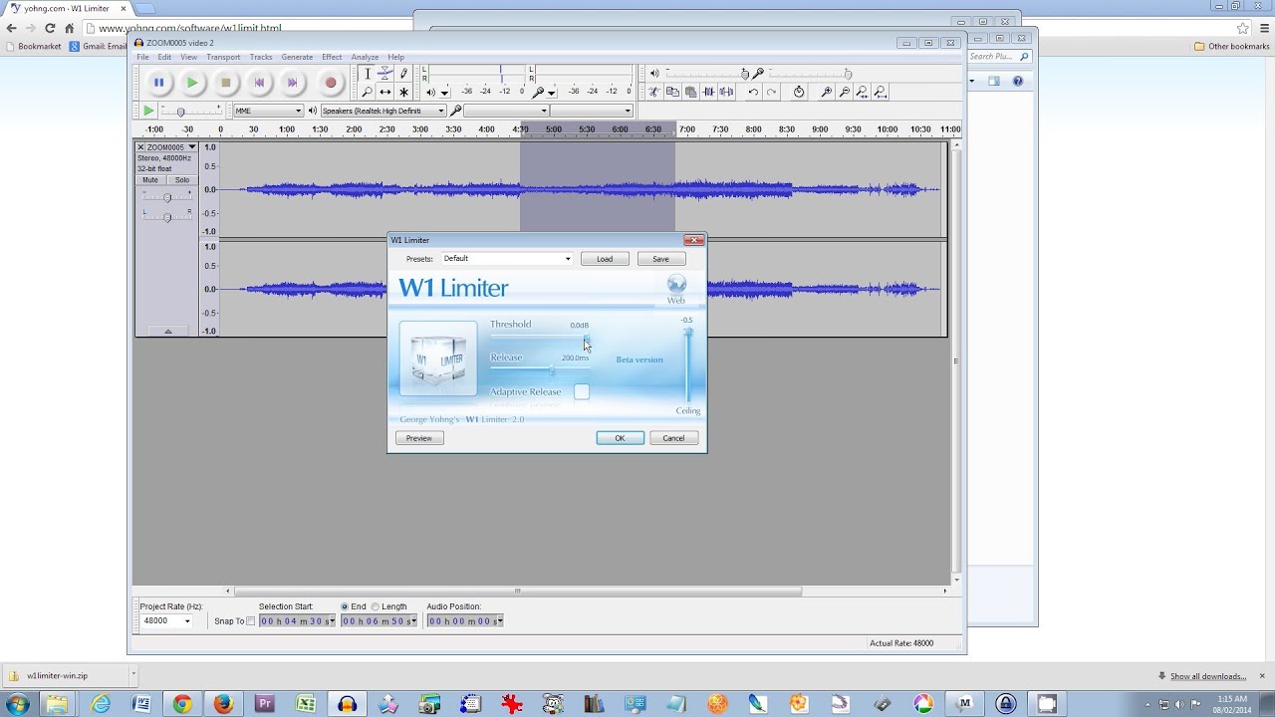This screenshot has height=717, width=1275.
Task: Click the Trim audio icon
Action: pos(709,92)
